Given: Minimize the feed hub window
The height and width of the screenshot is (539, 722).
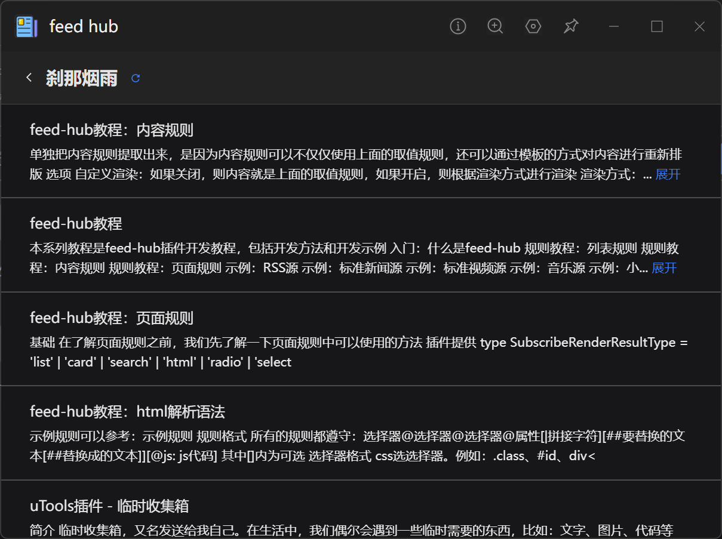Looking at the screenshot, I should (x=613, y=26).
